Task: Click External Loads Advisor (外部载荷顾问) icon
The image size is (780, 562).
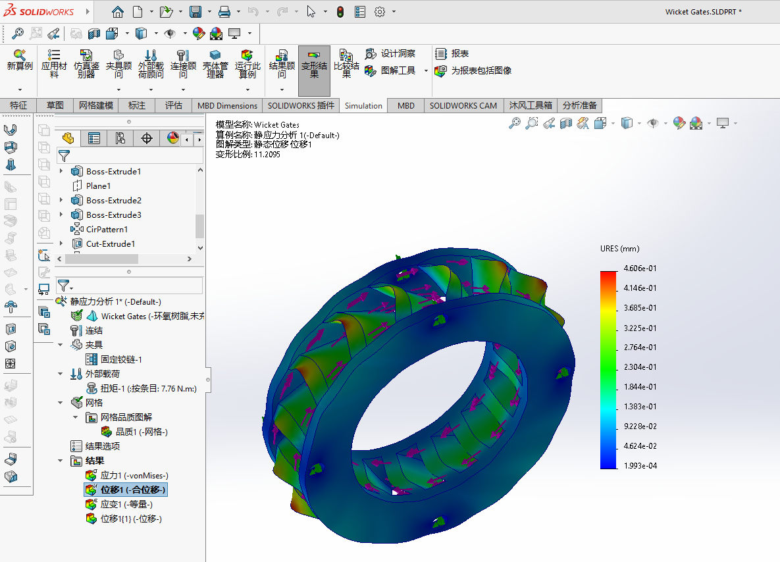Action: pos(151,65)
